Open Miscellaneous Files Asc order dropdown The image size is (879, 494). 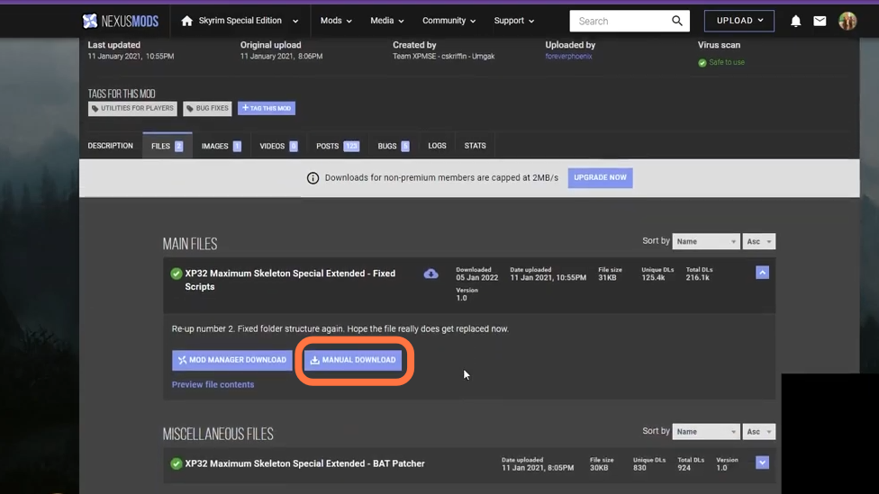pos(758,432)
